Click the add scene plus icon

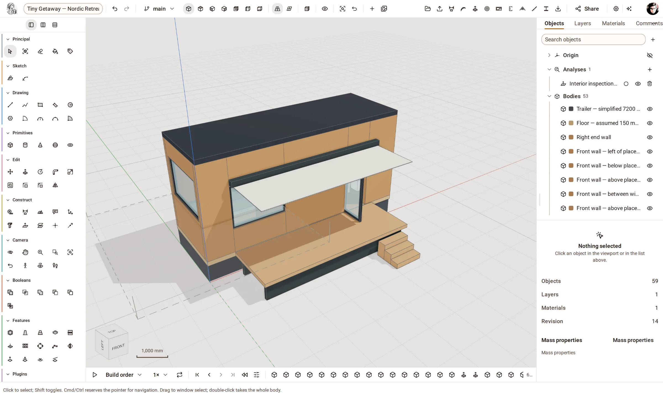click(x=372, y=9)
